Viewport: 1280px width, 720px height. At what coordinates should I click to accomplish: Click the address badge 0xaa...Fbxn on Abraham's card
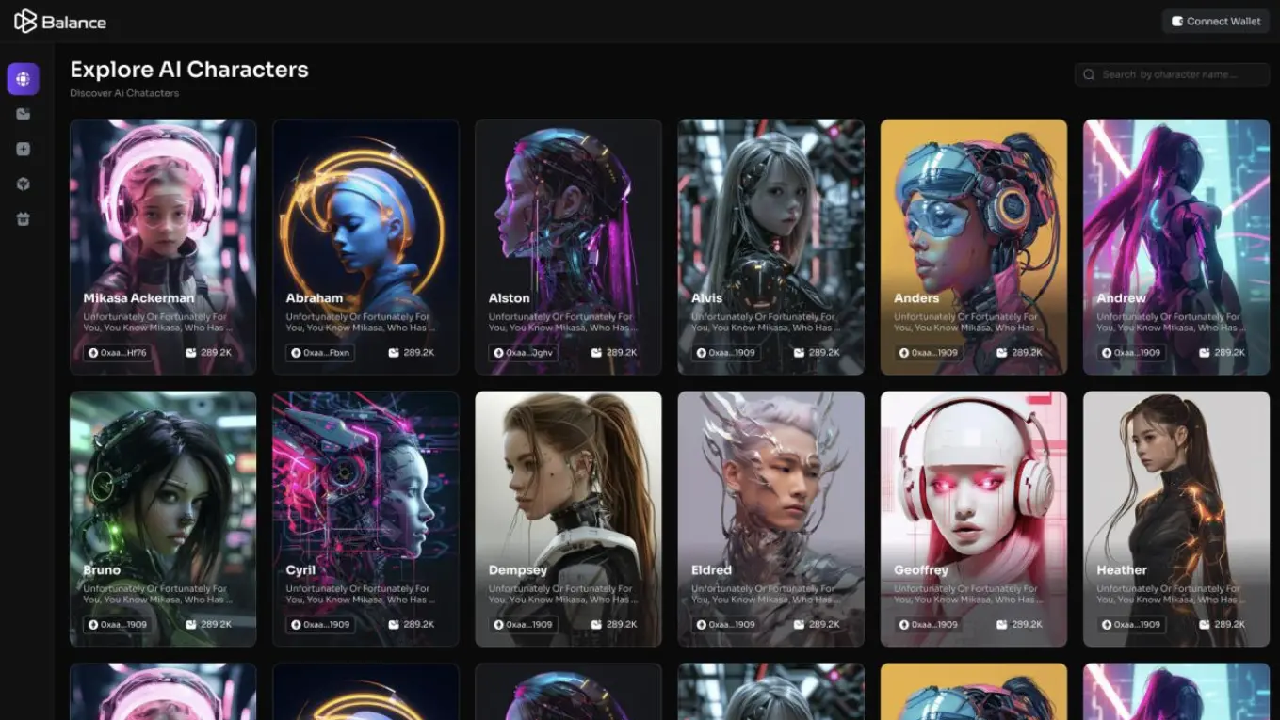319,352
